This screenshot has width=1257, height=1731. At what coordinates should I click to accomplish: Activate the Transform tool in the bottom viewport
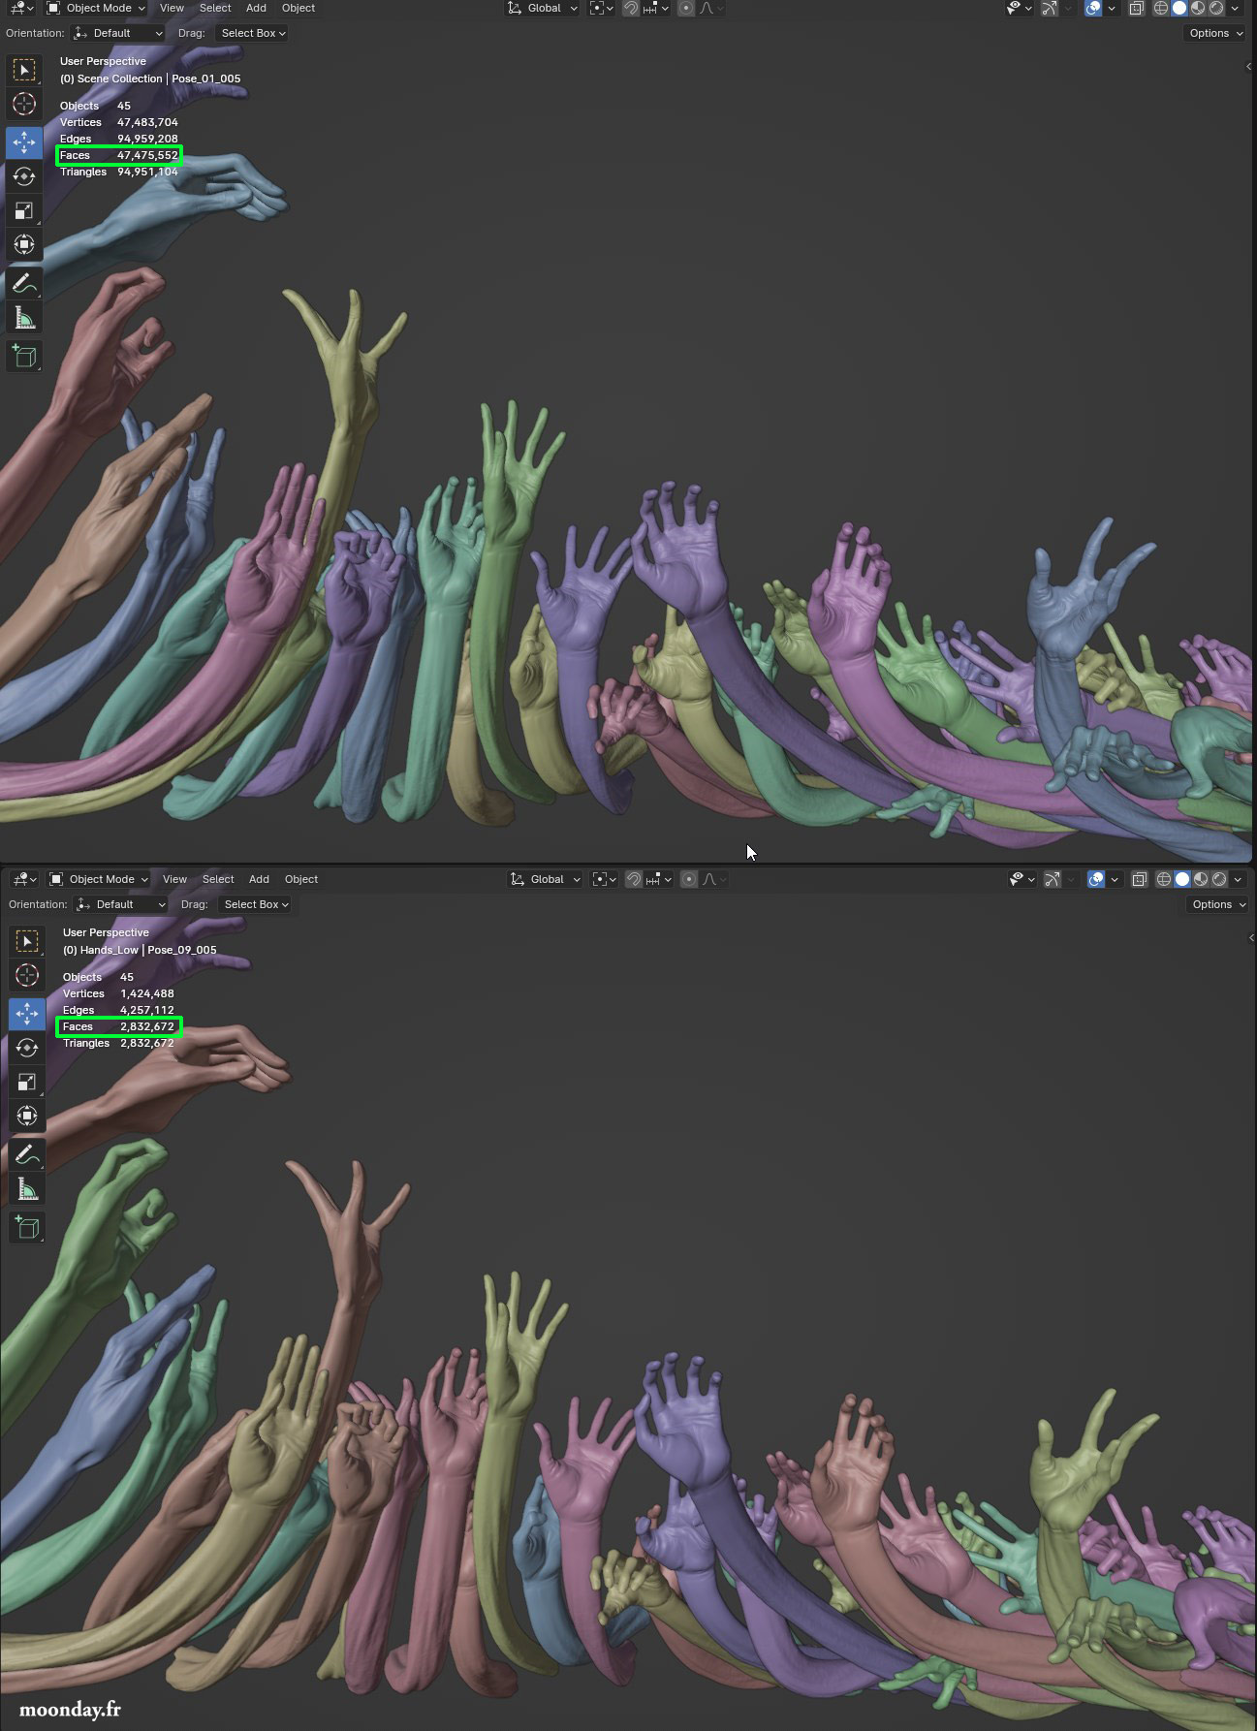(27, 1116)
